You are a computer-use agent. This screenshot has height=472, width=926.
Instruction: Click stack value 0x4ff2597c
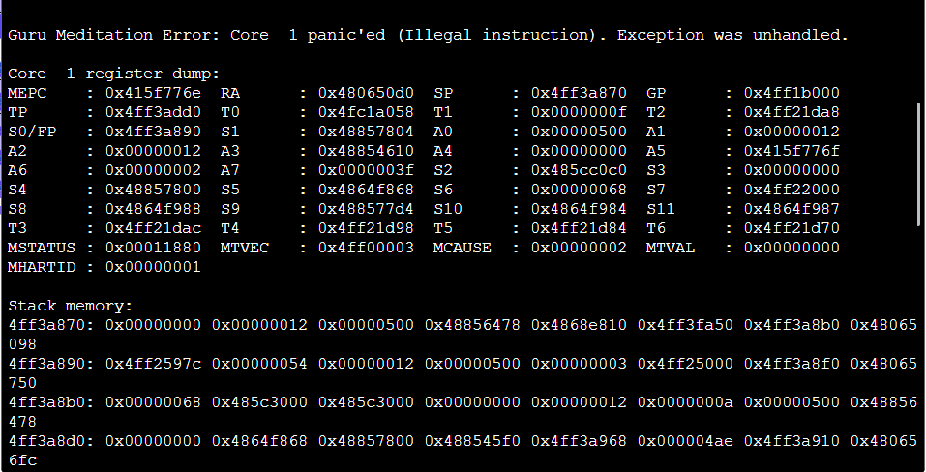[x=154, y=365]
